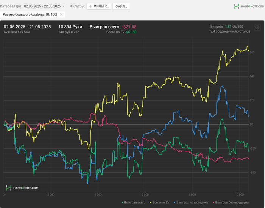Click the EV total value $61.80
This screenshot has height=208, width=265.
(x=131, y=32)
